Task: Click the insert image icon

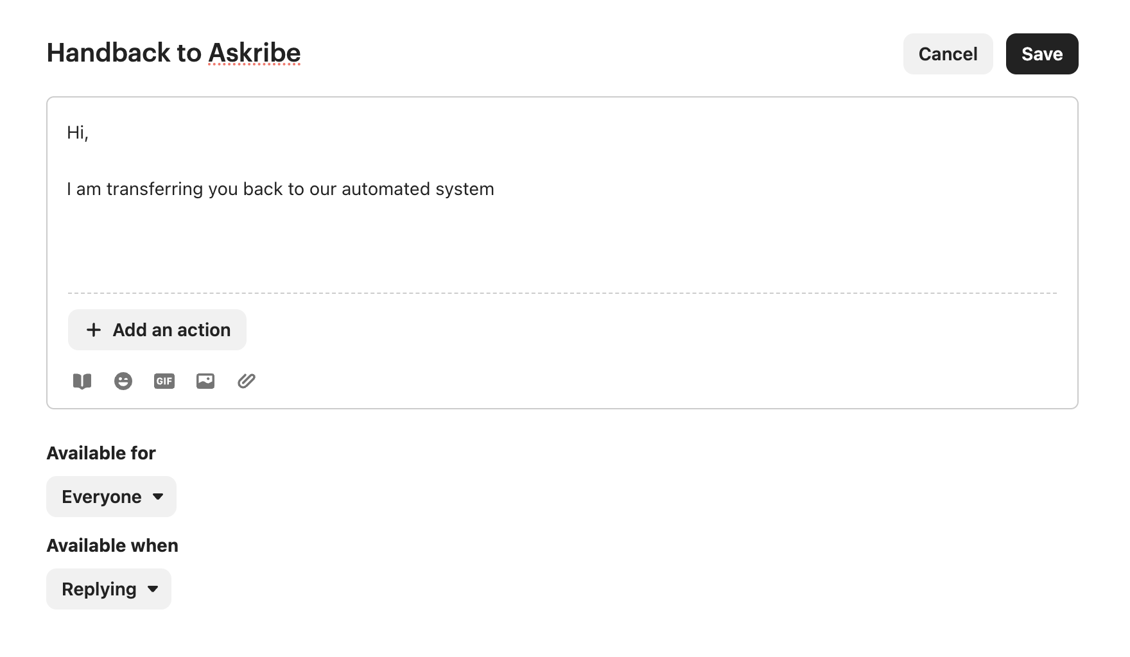Action: [x=205, y=381]
